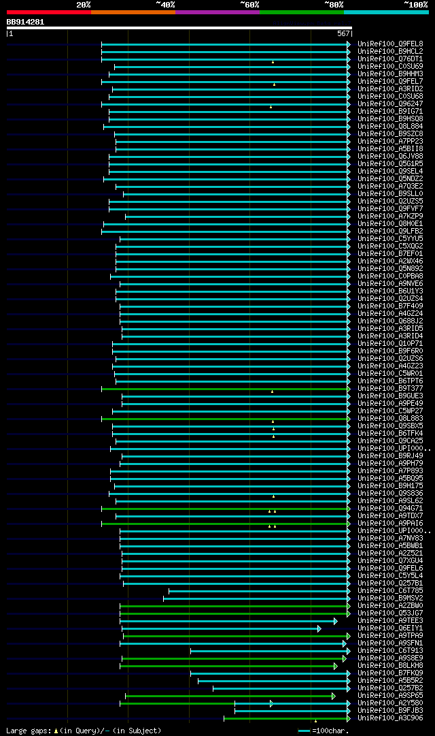This screenshot has width=435, height=736.
Task: Click the yellow gap marker on the UniRef100_Q9SBX5 row
Action: pyautogui.click(x=273, y=429)
